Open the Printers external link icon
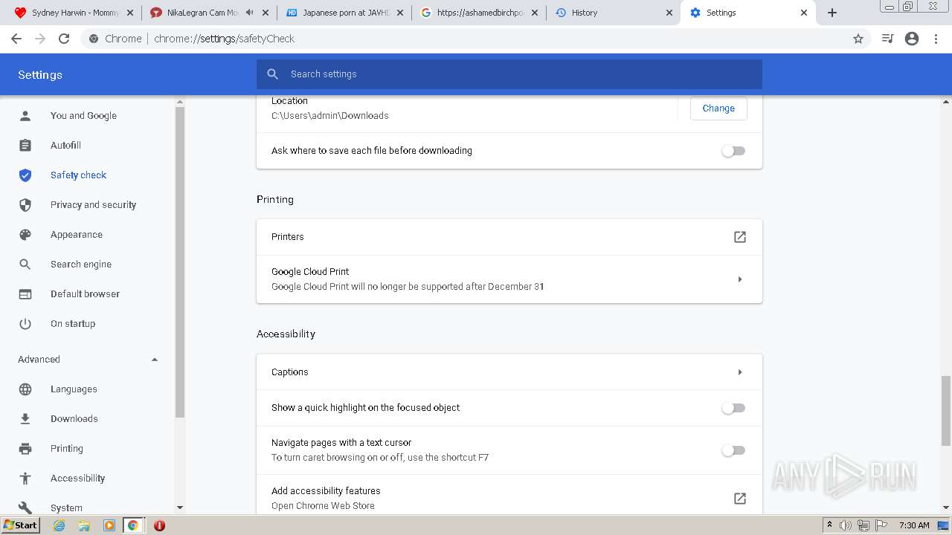The width and height of the screenshot is (952, 535). tap(739, 237)
